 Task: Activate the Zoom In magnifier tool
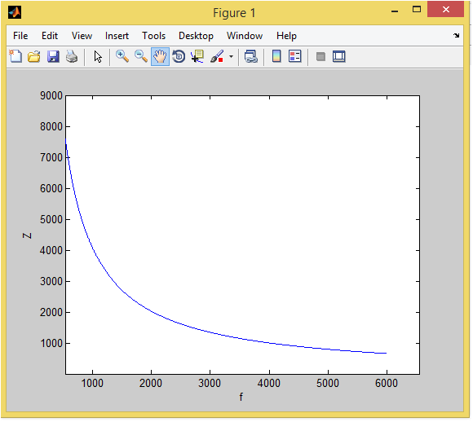point(122,56)
